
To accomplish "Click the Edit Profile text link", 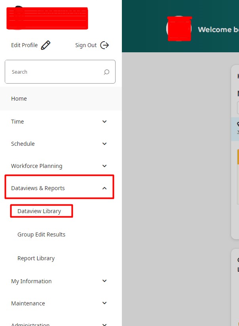I will pos(24,45).
